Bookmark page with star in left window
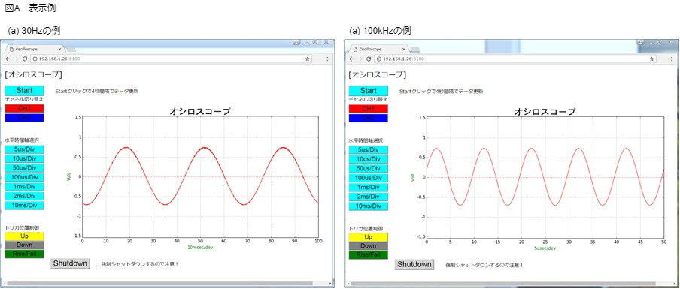This screenshot has width=680, height=289. (x=308, y=59)
